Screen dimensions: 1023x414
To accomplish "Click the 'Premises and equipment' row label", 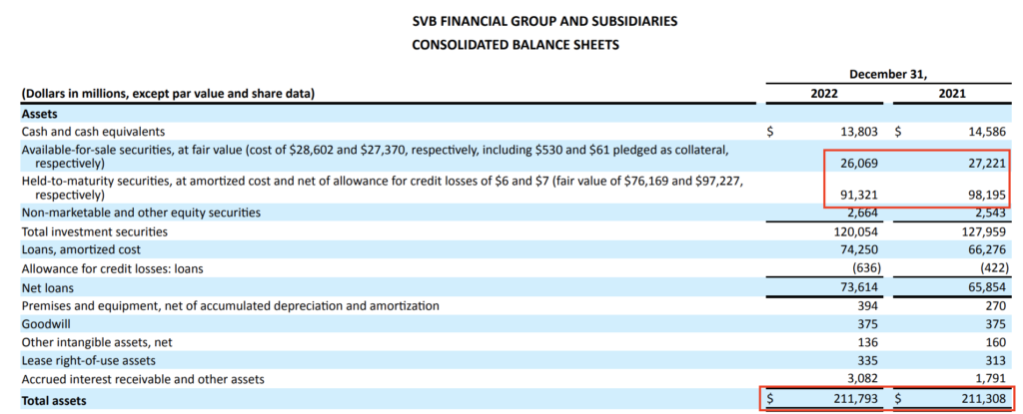I will [x=231, y=306].
